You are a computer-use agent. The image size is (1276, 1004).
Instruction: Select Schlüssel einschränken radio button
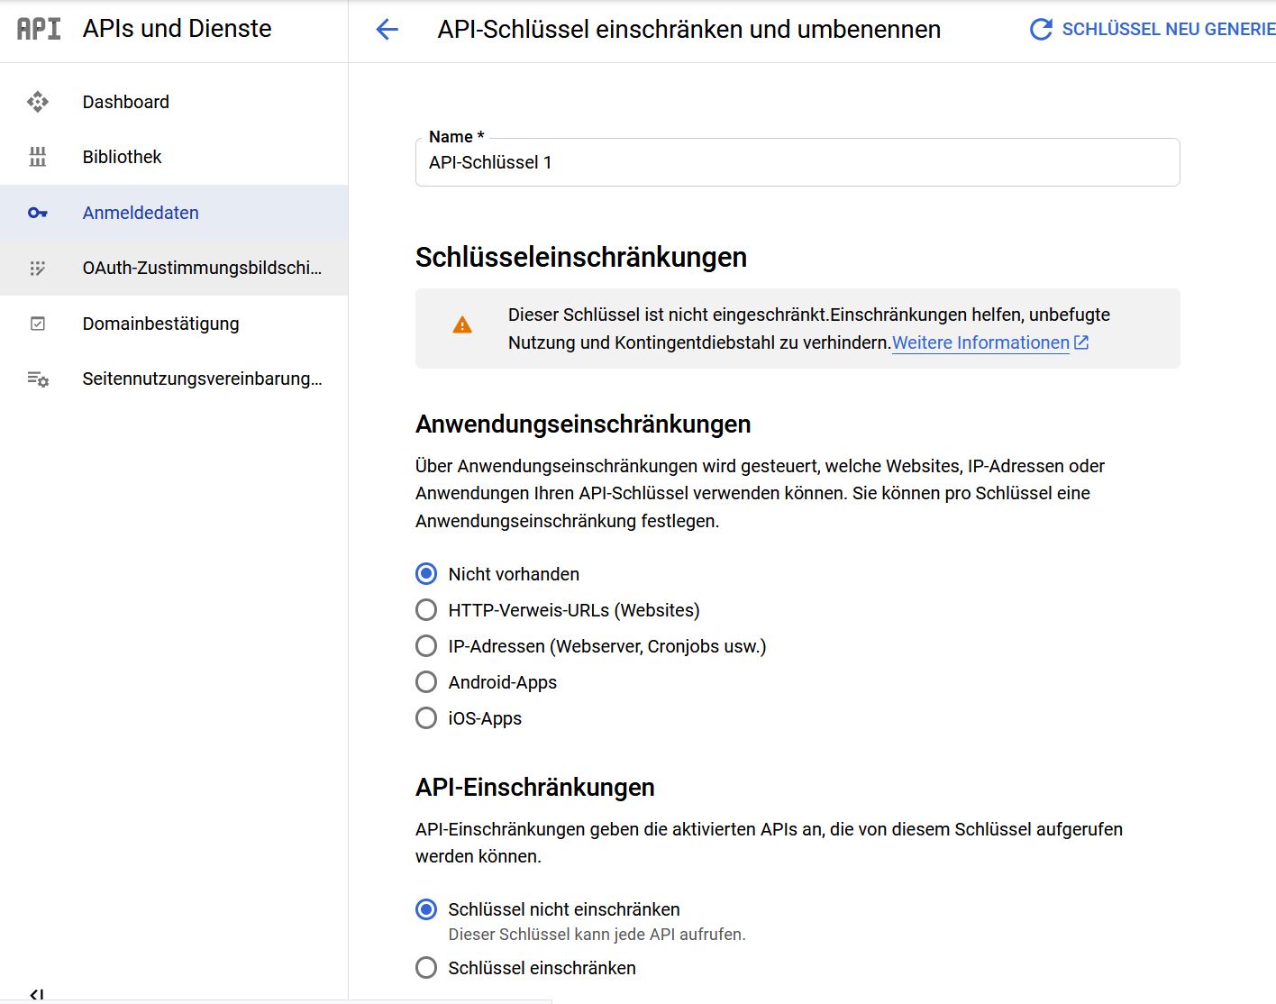[x=426, y=968]
